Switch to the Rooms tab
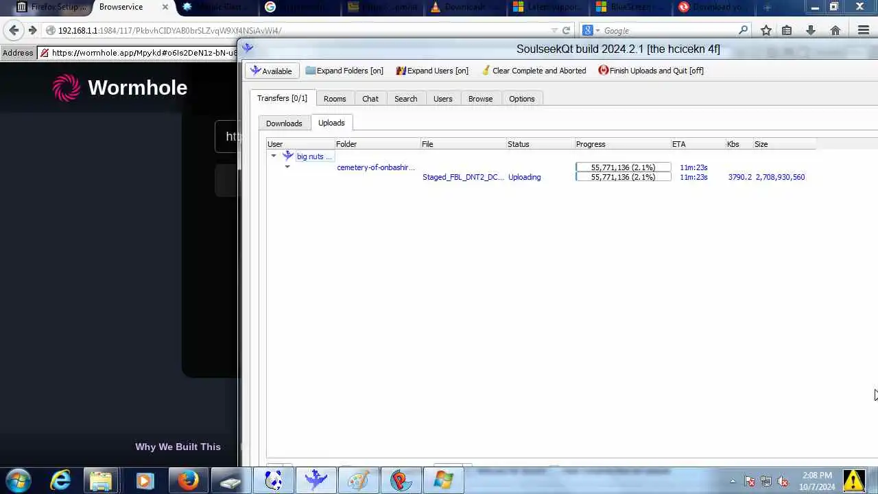878x494 pixels. [335, 99]
